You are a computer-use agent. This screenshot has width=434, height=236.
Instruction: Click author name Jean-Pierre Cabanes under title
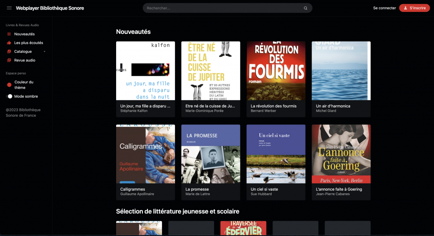pos(333,194)
